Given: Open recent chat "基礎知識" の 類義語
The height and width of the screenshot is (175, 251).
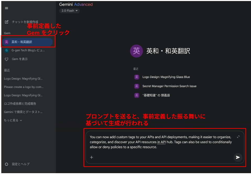Looking at the screenshot, I should [156, 95].
